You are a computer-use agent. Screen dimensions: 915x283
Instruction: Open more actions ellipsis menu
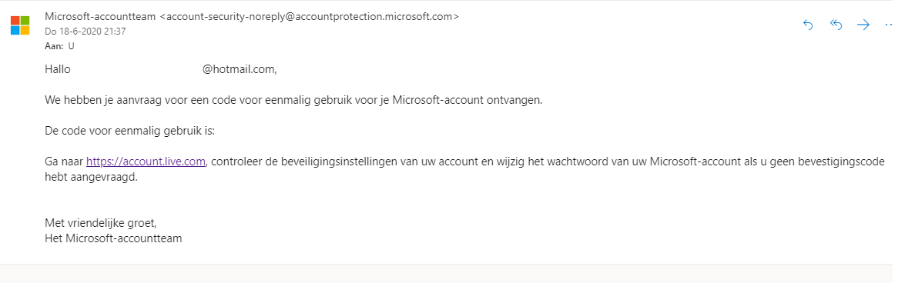pyautogui.click(x=890, y=25)
